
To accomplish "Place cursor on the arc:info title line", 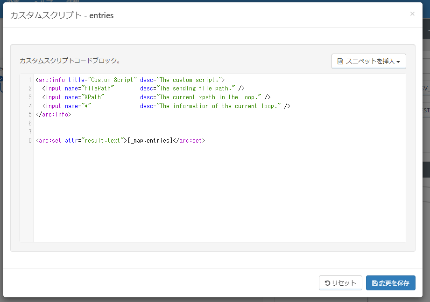I will [130, 80].
